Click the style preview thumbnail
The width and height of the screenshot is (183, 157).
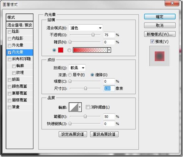159,56
